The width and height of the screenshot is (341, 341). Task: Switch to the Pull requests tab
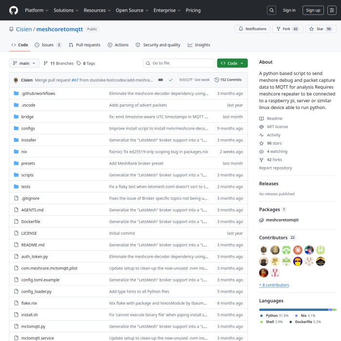[85, 45]
